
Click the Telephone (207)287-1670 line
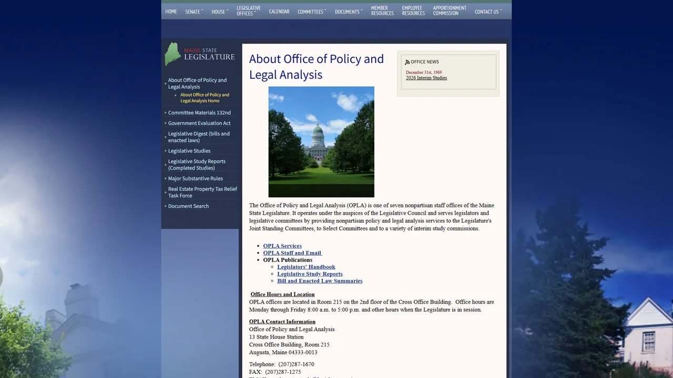[282, 364]
